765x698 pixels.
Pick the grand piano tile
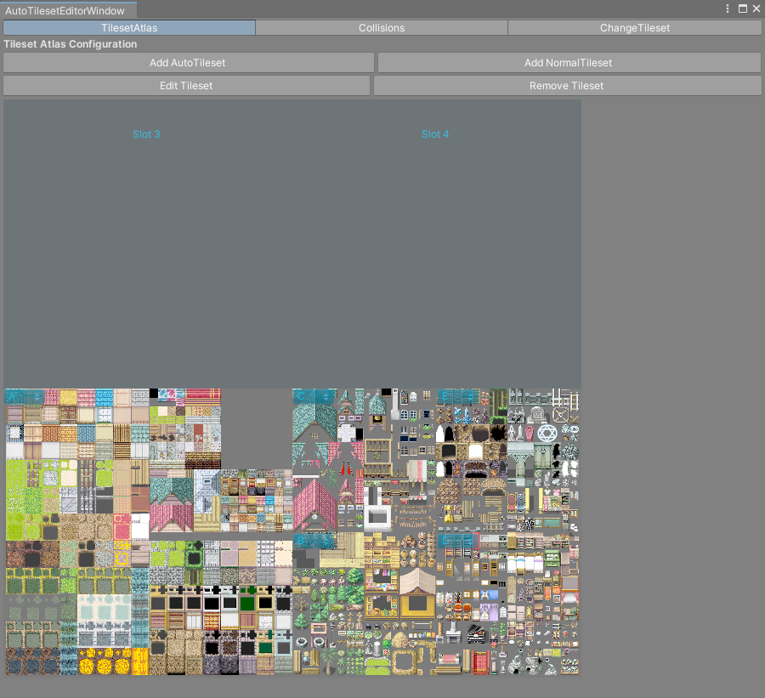[x=476, y=633]
